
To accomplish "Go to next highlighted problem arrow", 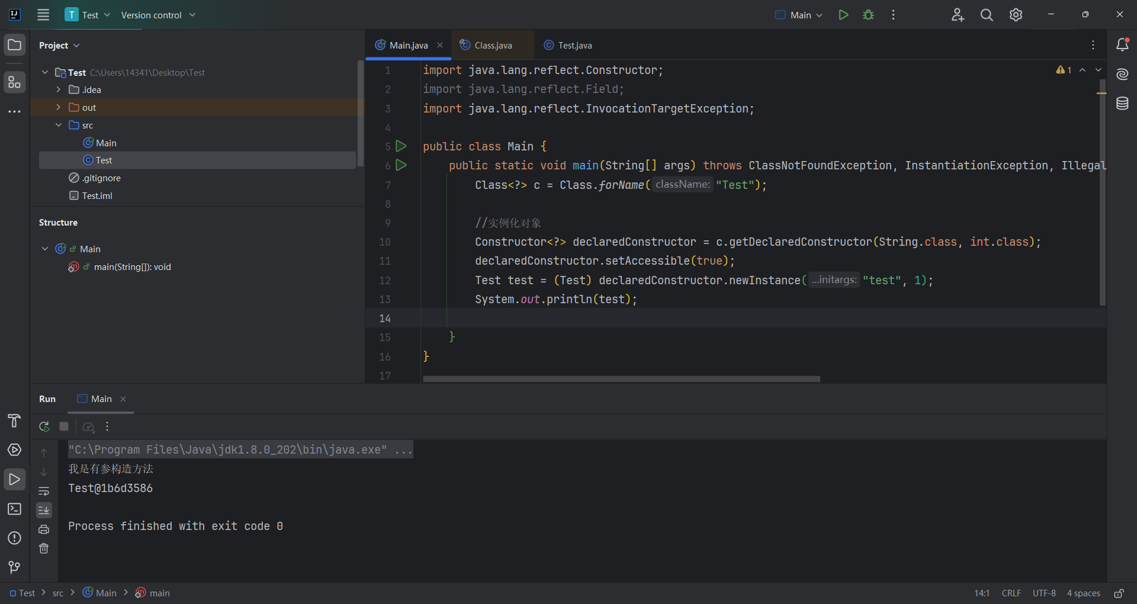I will pos(1099,70).
